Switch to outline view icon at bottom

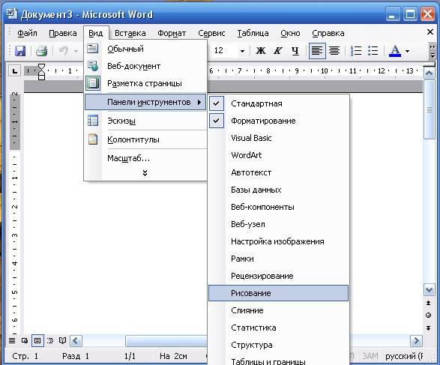coord(50,340)
